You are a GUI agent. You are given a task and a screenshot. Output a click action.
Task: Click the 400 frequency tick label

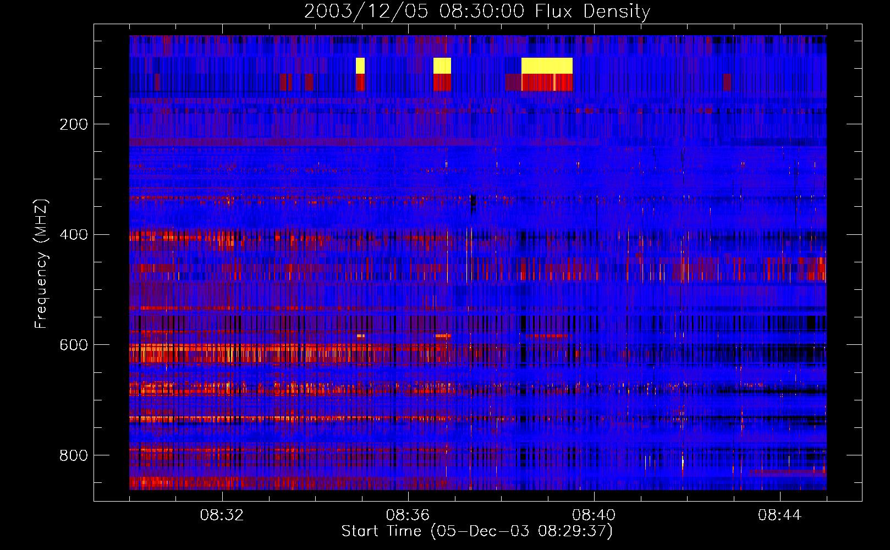pos(74,235)
